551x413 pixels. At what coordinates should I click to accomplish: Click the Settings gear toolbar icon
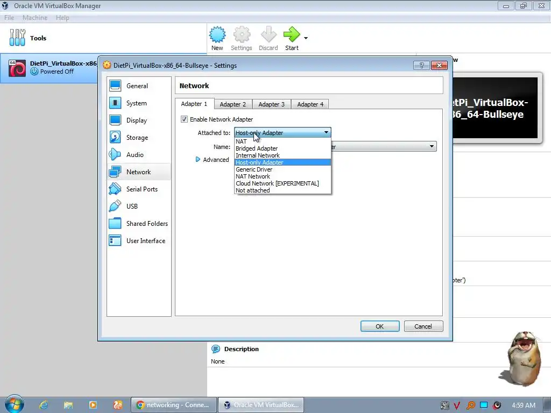242,38
